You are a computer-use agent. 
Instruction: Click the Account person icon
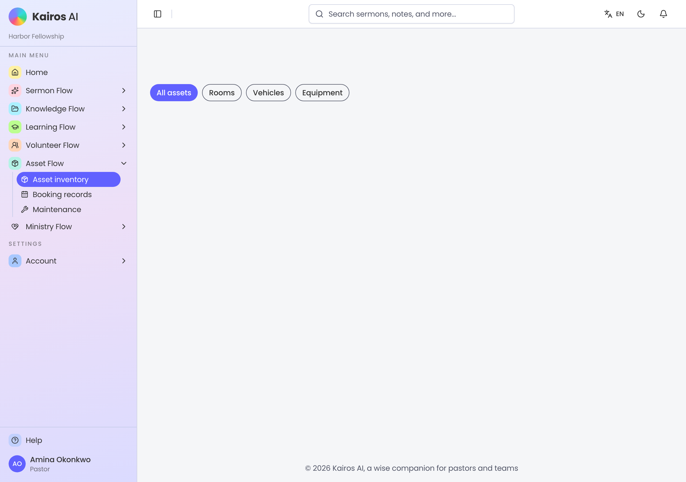pyautogui.click(x=15, y=261)
